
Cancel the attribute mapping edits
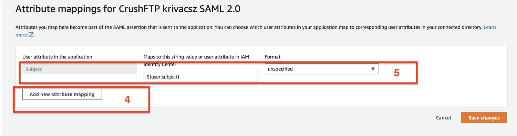pyautogui.click(x=443, y=118)
